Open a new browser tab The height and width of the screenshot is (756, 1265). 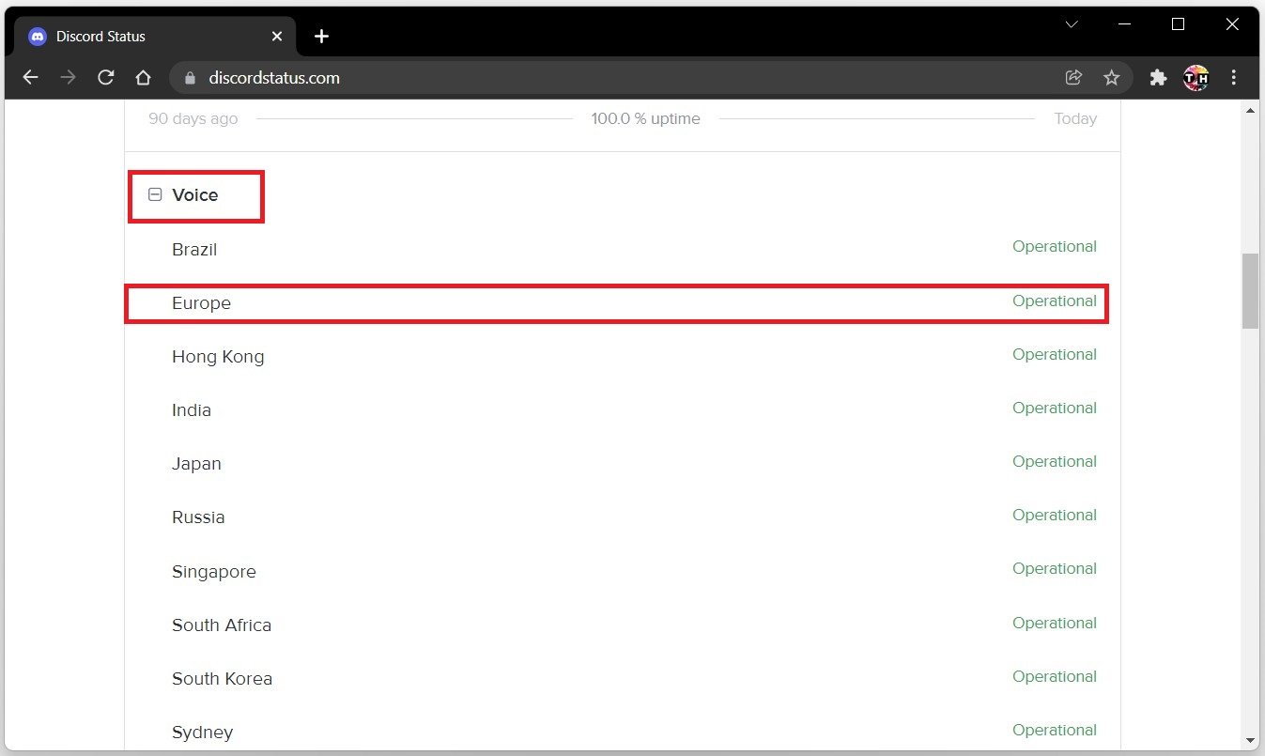[321, 37]
